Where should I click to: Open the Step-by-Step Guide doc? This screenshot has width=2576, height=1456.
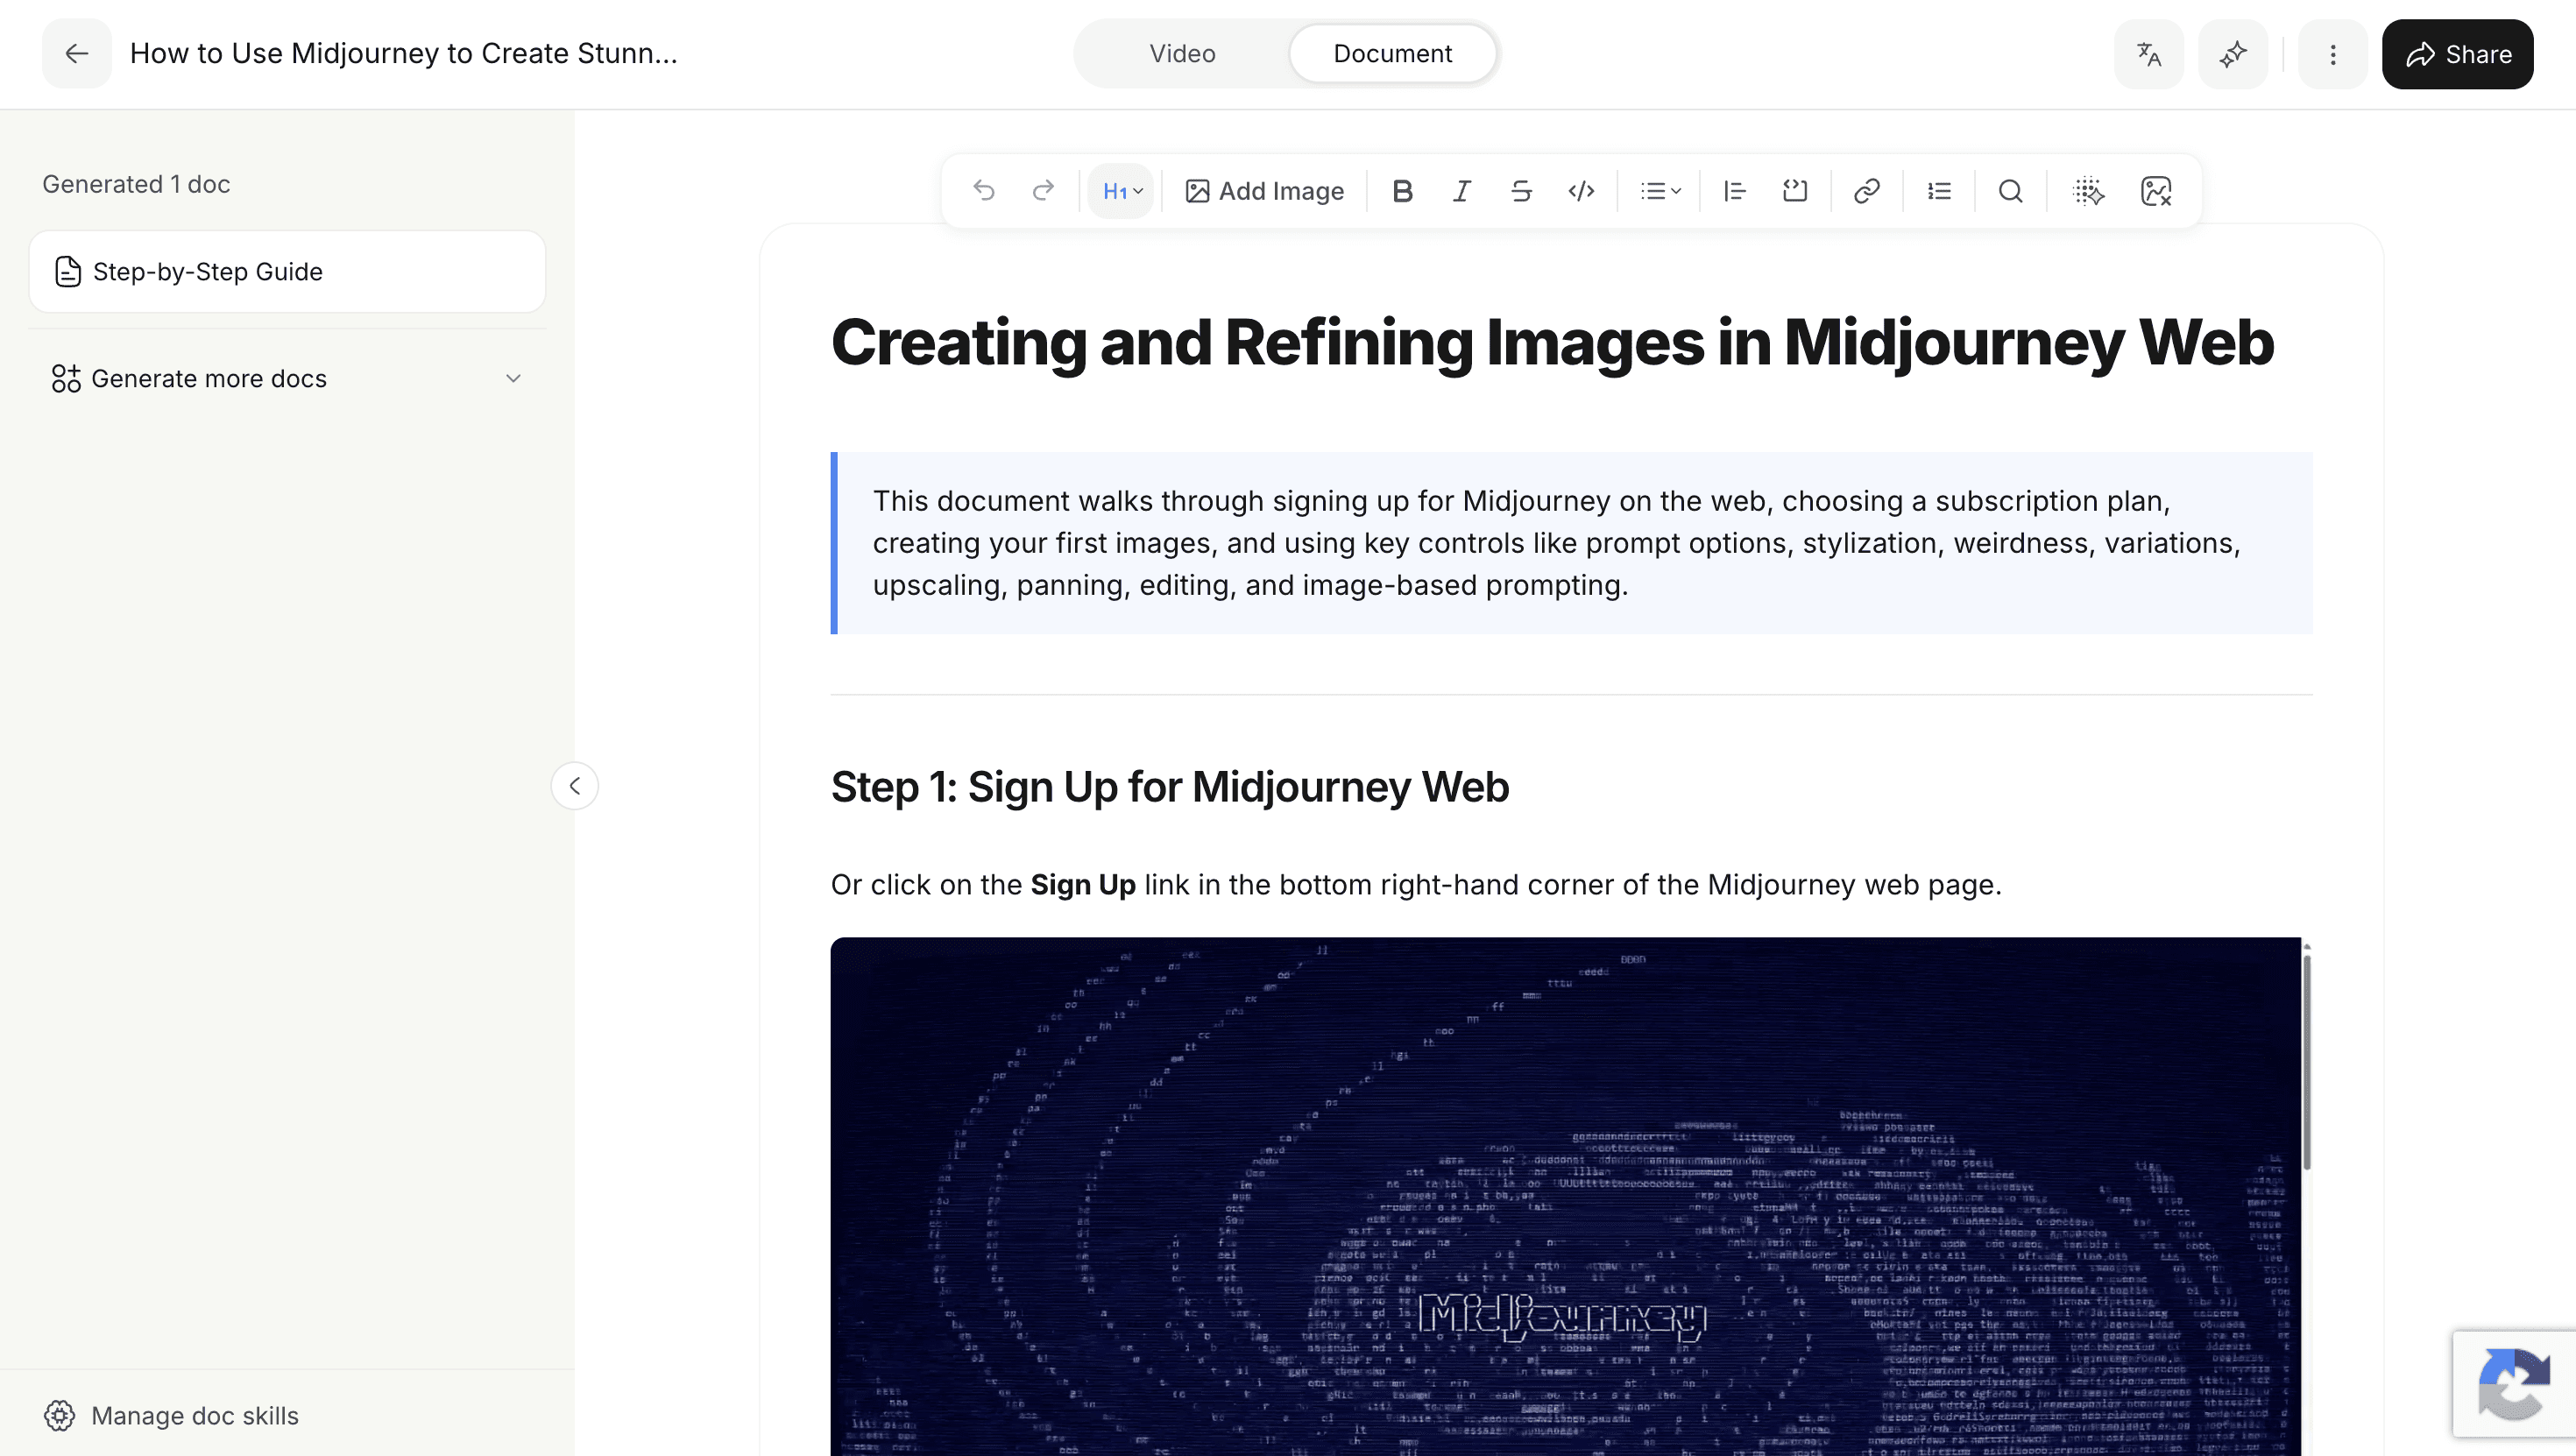[x=287, y=272]
